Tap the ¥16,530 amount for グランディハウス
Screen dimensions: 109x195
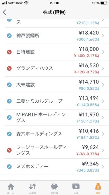coord(89,65)
